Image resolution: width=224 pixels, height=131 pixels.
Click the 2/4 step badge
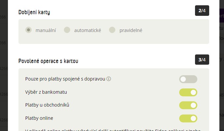(x=202, y=11)
